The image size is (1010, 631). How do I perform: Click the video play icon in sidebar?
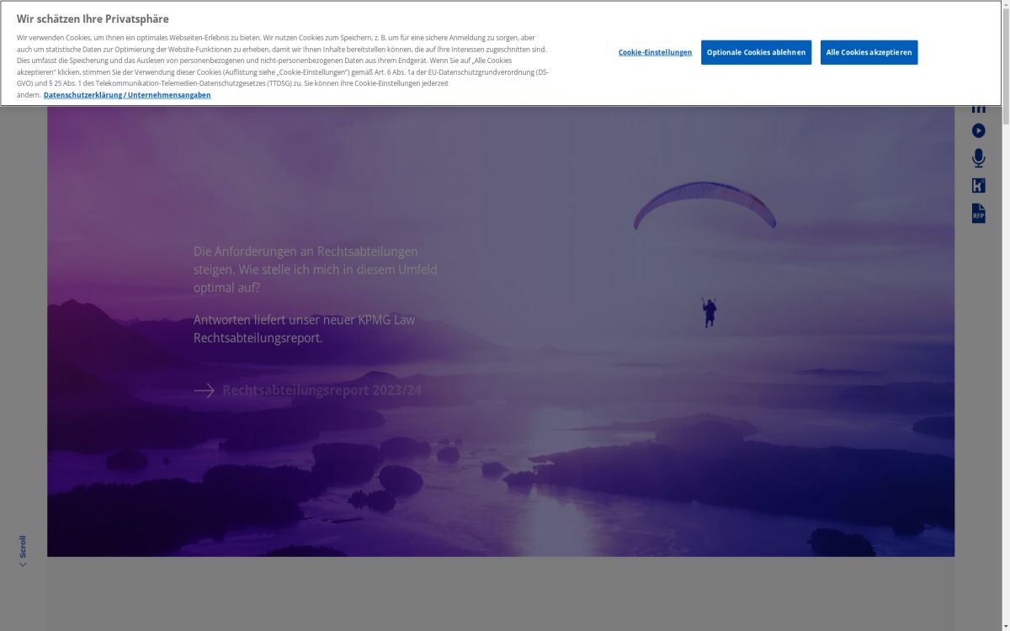pos(978,130)
